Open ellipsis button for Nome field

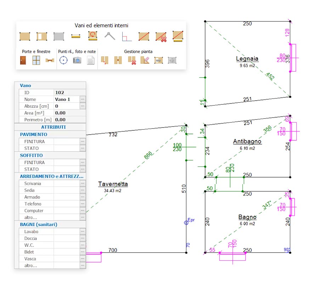click(x=82, y=99)
